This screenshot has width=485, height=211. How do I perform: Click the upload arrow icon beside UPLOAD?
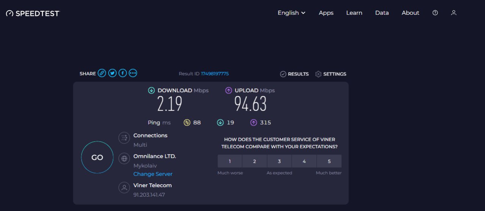[228, 90]
